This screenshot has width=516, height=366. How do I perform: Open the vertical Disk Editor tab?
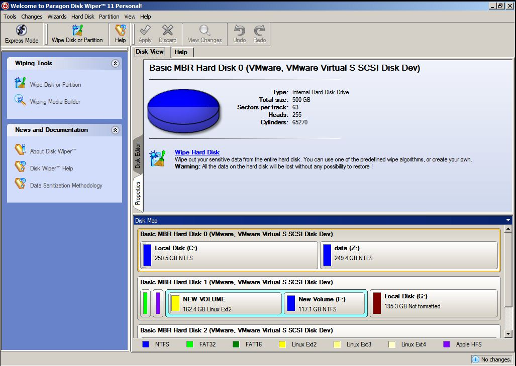tap(138, 155)
